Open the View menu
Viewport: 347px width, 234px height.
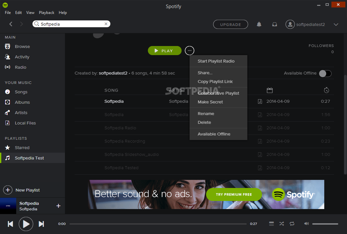coord(30,13)
